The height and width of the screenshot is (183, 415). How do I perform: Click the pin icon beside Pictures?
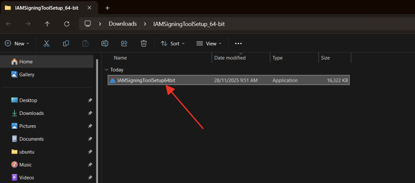[x=90, y=126]
